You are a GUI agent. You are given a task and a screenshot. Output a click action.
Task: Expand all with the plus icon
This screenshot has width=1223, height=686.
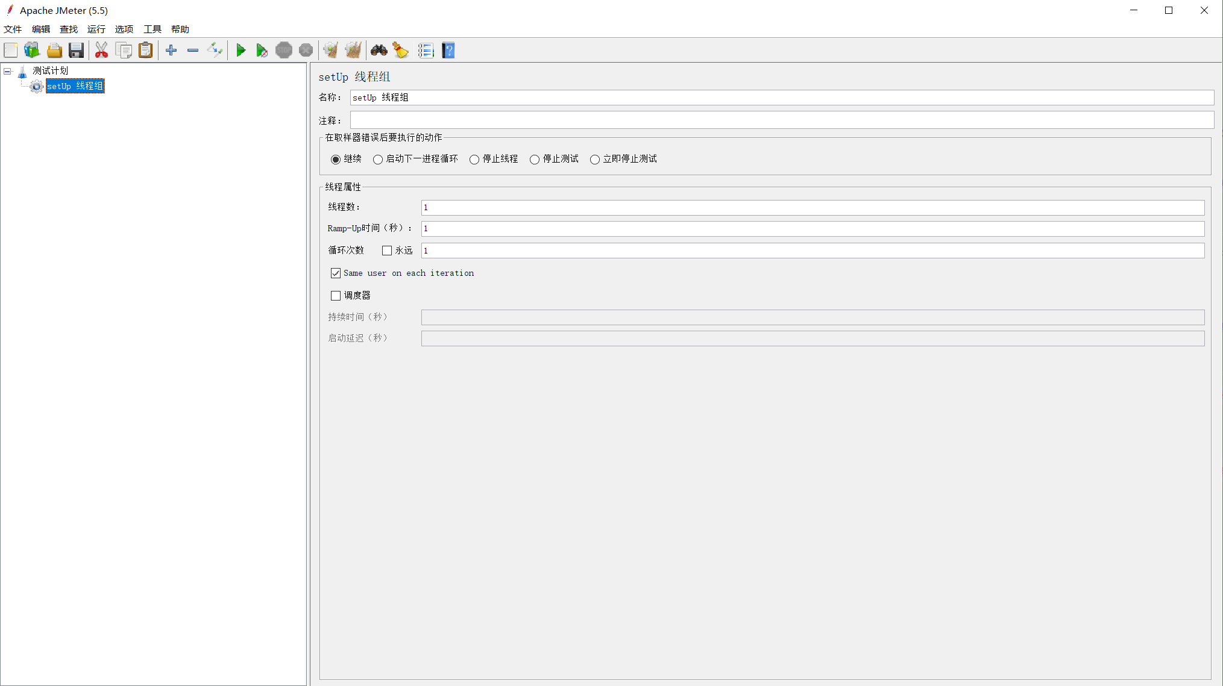click(x=171, y=51)
